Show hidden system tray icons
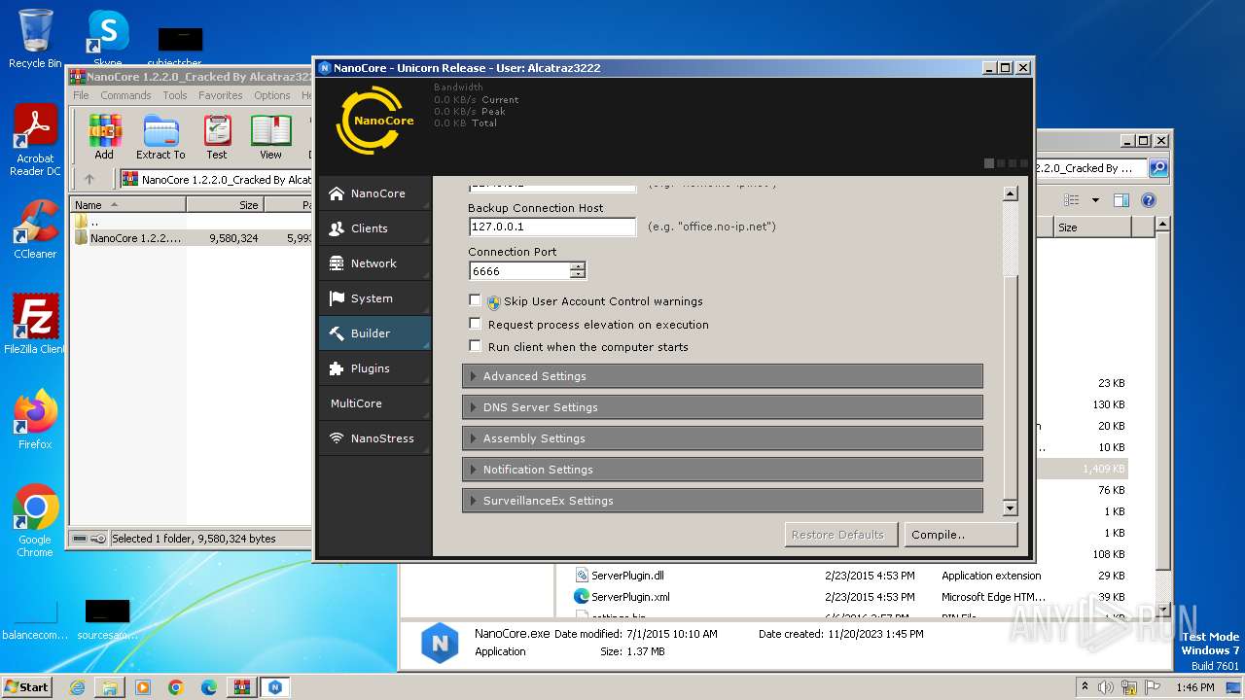1245x700 pixels. point(1085,687)
